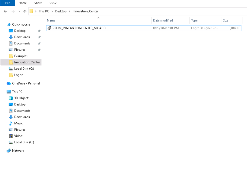The image size is (247, 174).
Task: Sort files by Date modified column
Action: tap(163, 20)
